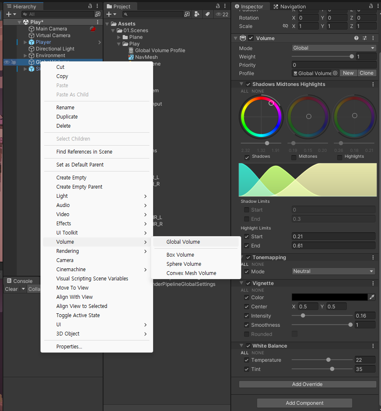Viewport: 381px width, 411px height.
Task: Expand the Plane folder in Project
Action: click(119, 37)
